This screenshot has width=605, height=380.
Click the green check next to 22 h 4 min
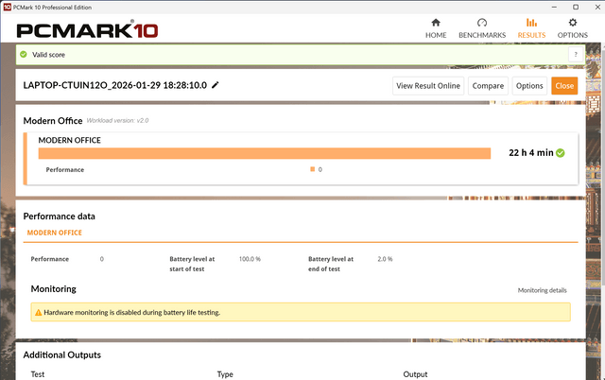(561, 153)
